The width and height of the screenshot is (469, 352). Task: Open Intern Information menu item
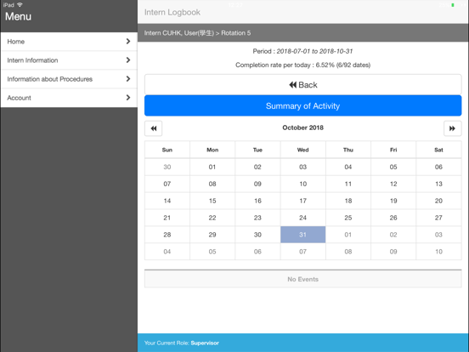(69, 60)
